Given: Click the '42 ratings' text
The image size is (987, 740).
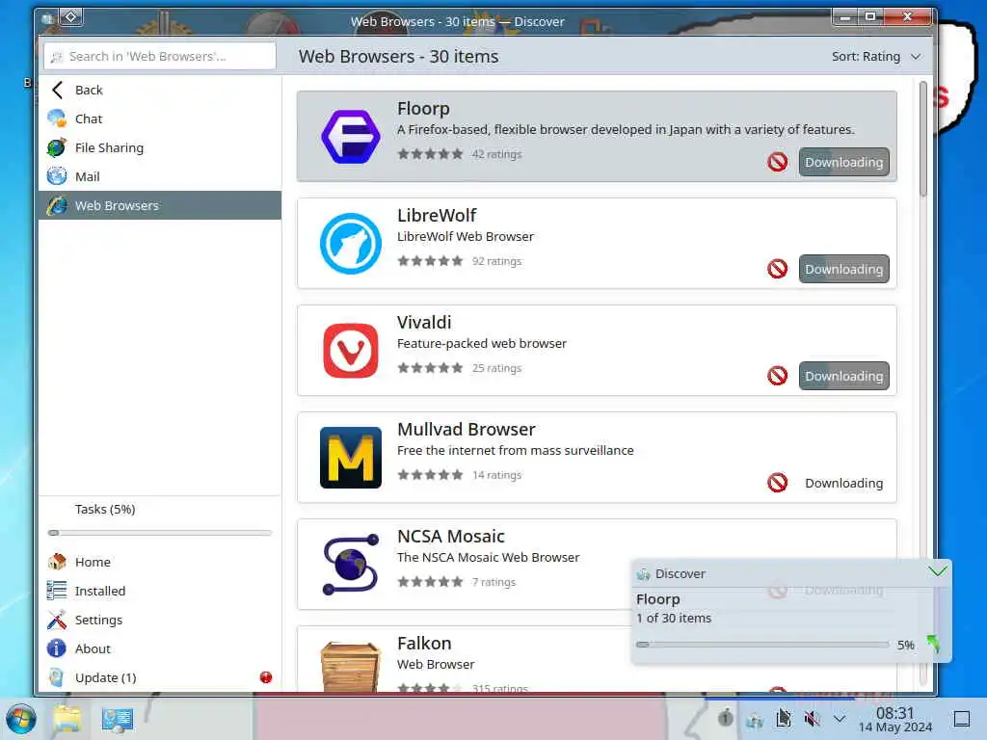Looking at the screenshot, I should pos(496,154).
